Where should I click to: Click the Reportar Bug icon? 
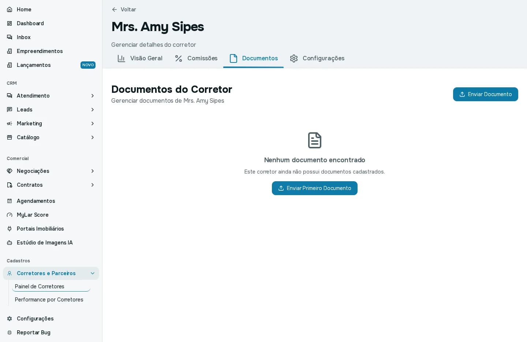click(x=10, y=332)
